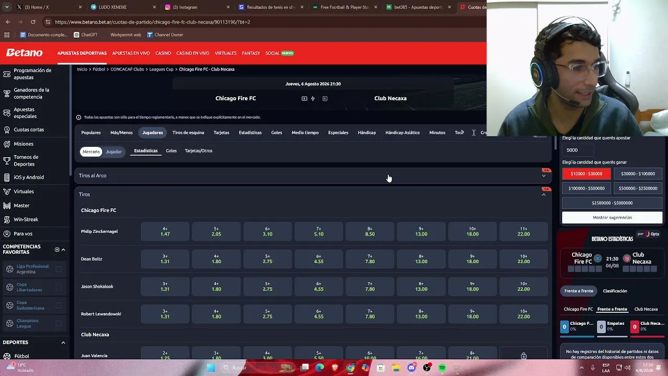
Task: Click the Betano logo
Action: click(25, 53)
